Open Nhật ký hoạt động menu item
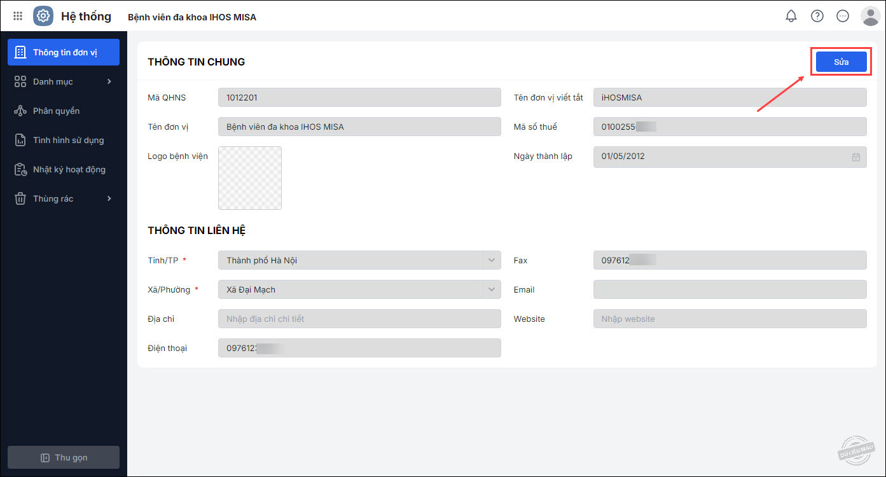Viewport: 886px width, 477px height. tap(64, 169)
